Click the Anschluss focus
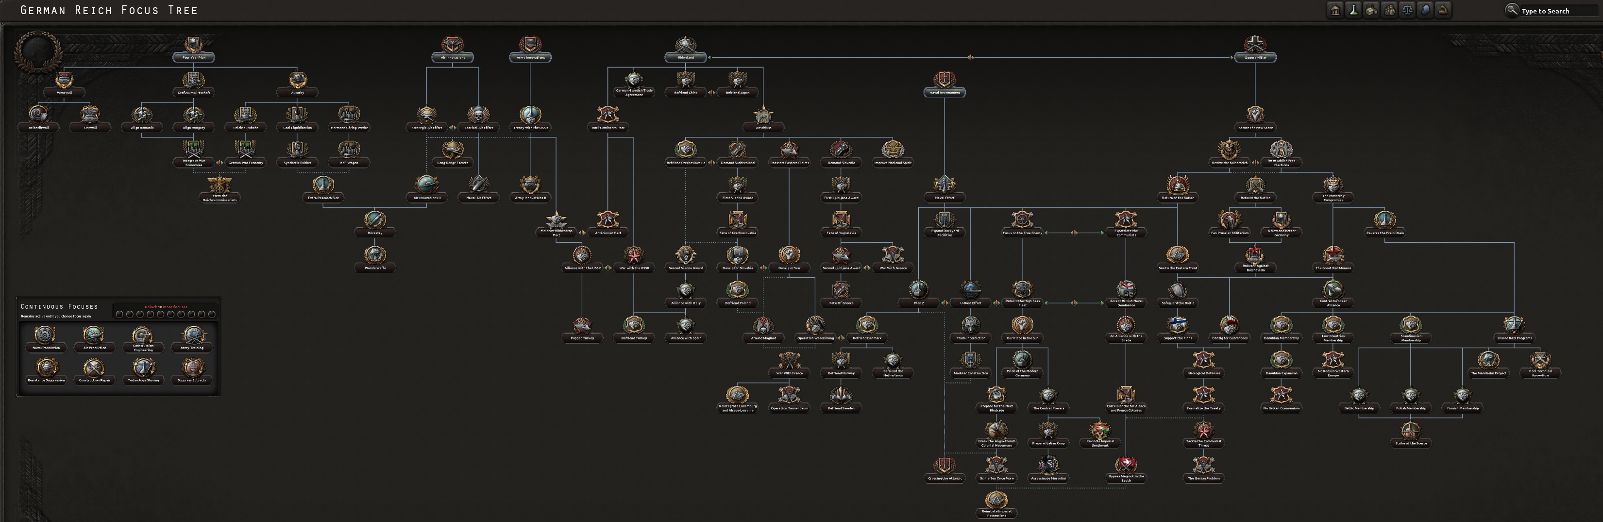Viewport: 1603px width, 522px height. point(763,117)
